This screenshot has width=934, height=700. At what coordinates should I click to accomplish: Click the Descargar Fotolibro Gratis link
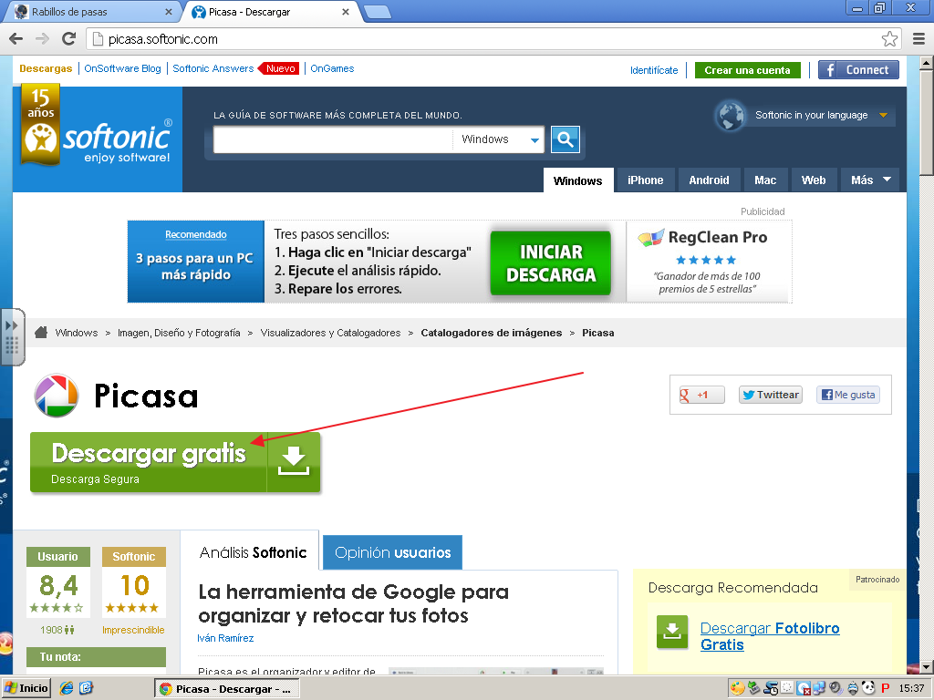click(x=770, y=636)
